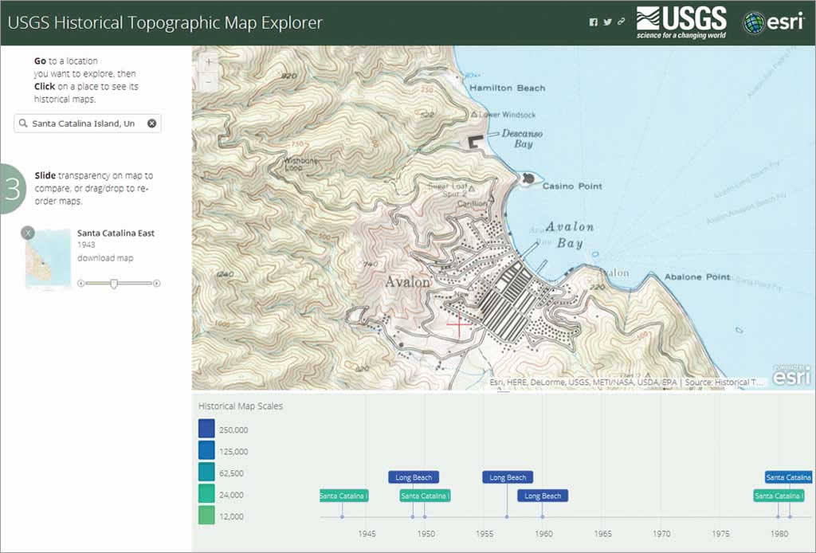Share the map on Facebook

(x=593, y=22)
